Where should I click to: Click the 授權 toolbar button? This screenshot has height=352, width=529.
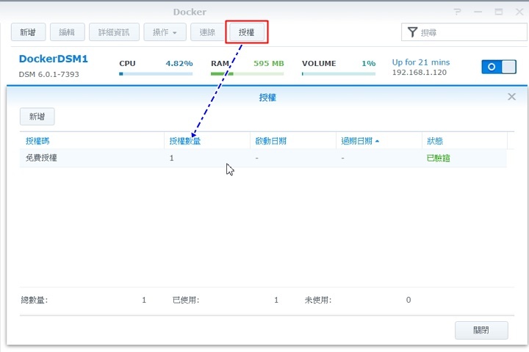click(246, 32)
